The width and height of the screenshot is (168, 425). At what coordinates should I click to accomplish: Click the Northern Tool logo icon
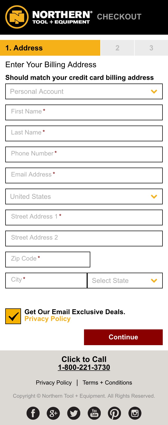coord(17,17)
